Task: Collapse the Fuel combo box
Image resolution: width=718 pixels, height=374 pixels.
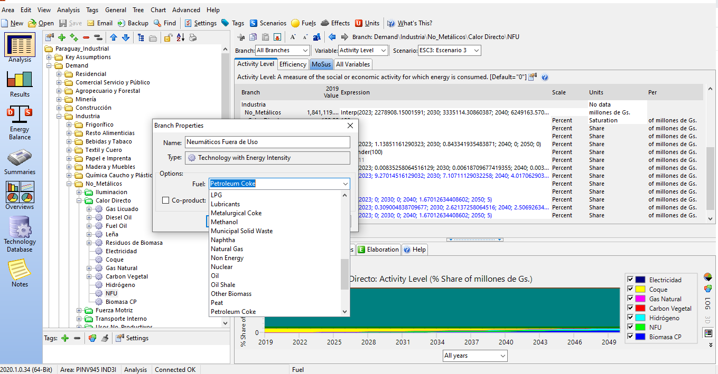Action: click(346, 184)
